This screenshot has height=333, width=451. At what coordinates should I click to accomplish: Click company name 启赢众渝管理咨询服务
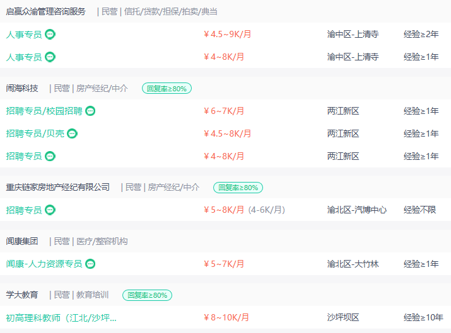[x=46, y=12]
